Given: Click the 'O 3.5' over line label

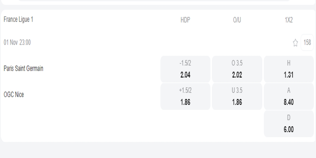Looking at the screenshot, I should tap(237, 63).
